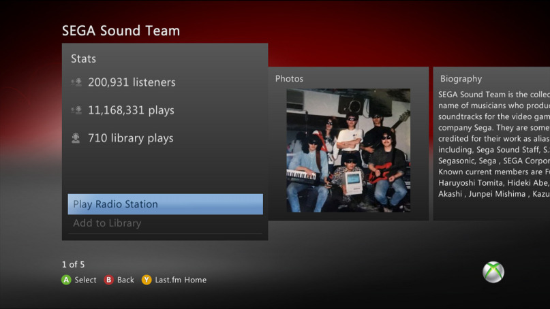Click the 'Select' label
Screen dimensions: 550x309
(x=85, y=280)
